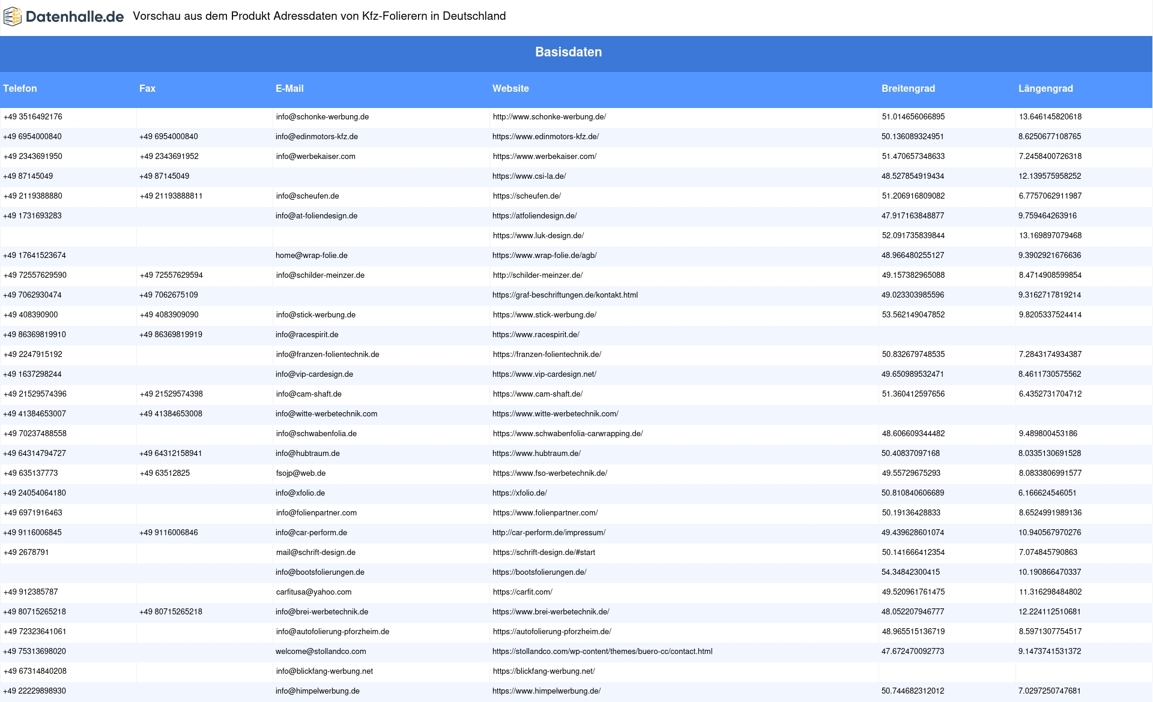Select email info@edinmotors-kfz.de
Screen dimensions: 1153x702
[316, 137]
